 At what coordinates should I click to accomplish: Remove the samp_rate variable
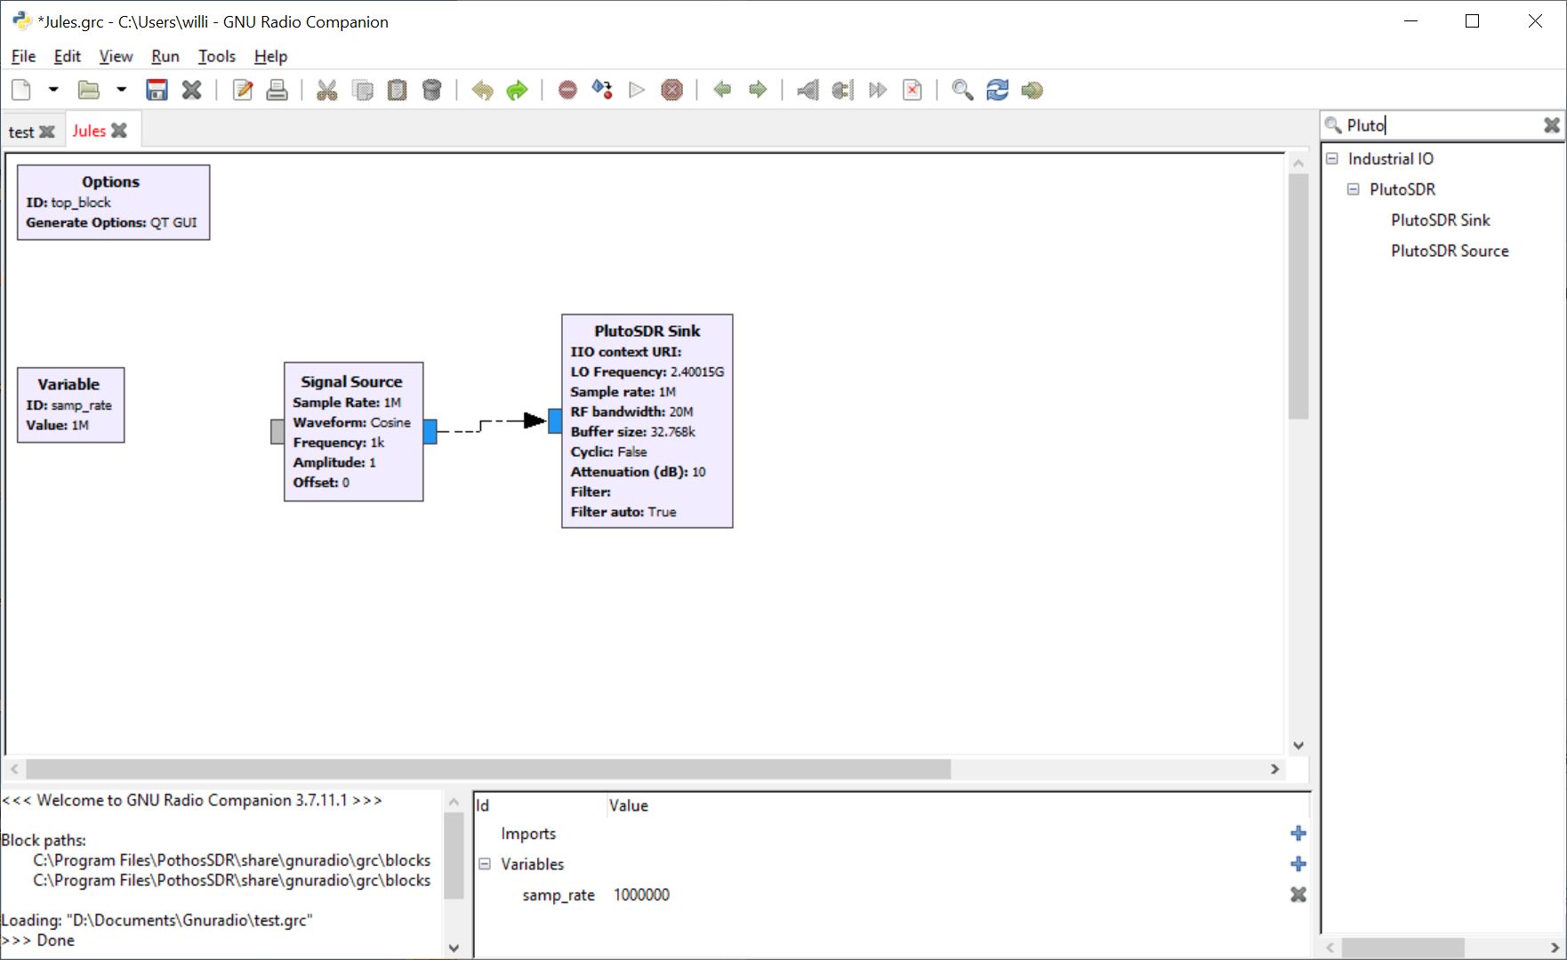[x=1298, y=894]
